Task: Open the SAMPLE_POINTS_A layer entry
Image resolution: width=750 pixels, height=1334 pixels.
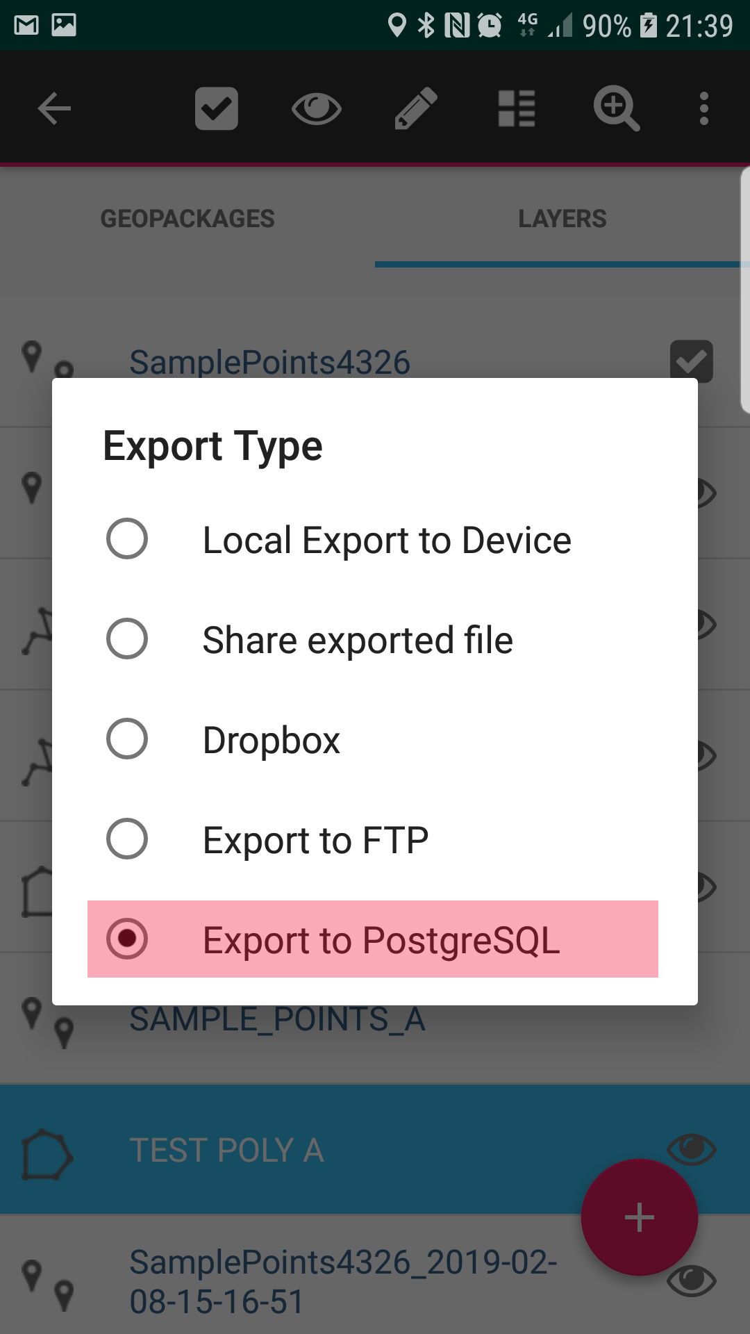Action: coord(278,1020)
